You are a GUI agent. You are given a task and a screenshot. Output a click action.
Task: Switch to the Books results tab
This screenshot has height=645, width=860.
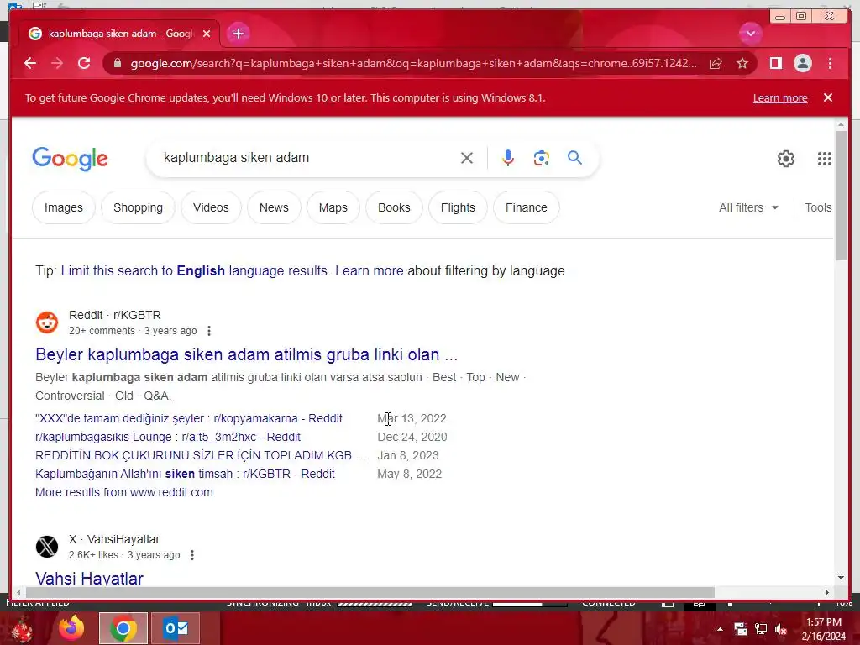[x=394, y=208]
